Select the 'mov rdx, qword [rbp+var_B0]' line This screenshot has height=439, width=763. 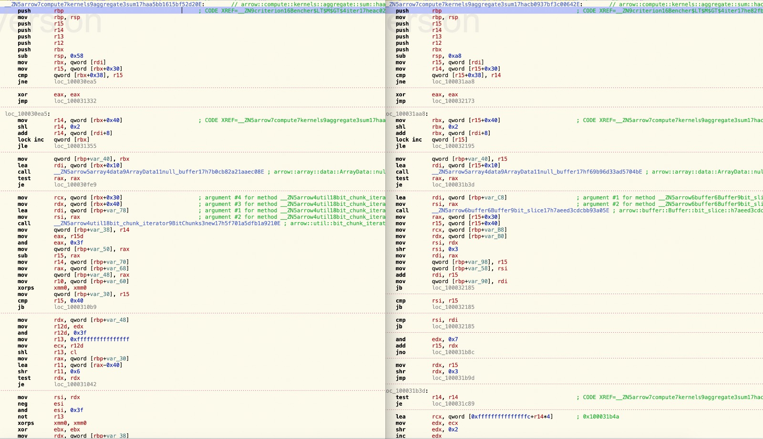(451, 236)
